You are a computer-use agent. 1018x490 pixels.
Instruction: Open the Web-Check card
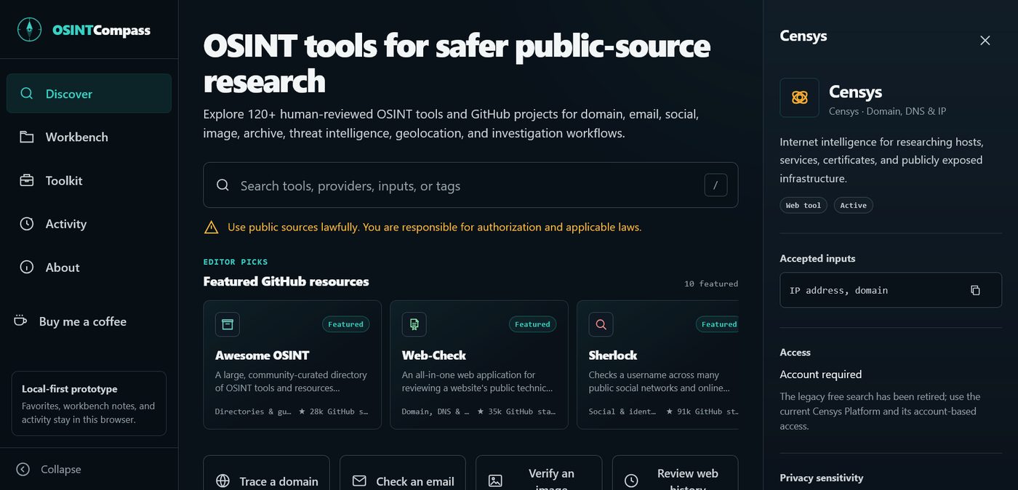(x=479, y=365)
